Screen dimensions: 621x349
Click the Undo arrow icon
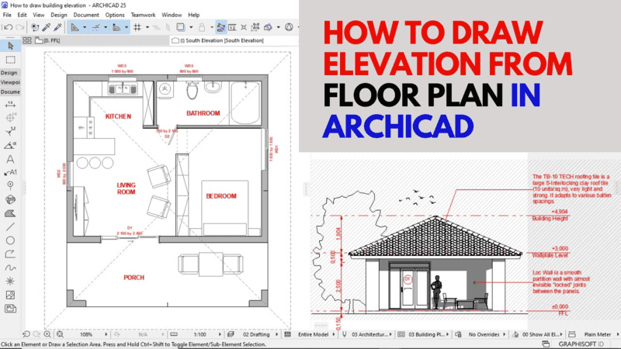(9, 27)
